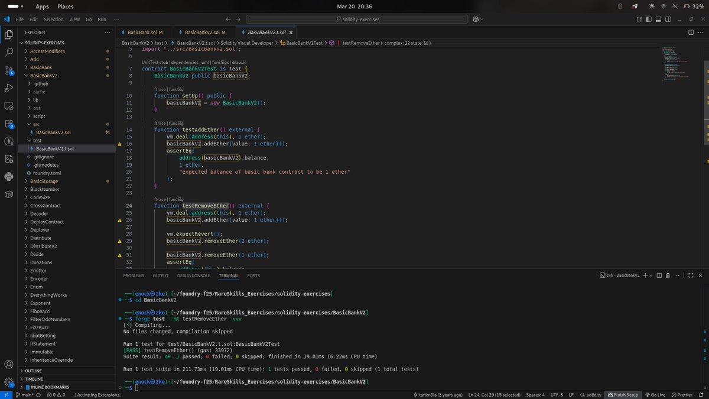The width and height of the screenshot is (709, 399).
Task: Open Source Control view with 6 badge
Action: (x=9, y=70)
